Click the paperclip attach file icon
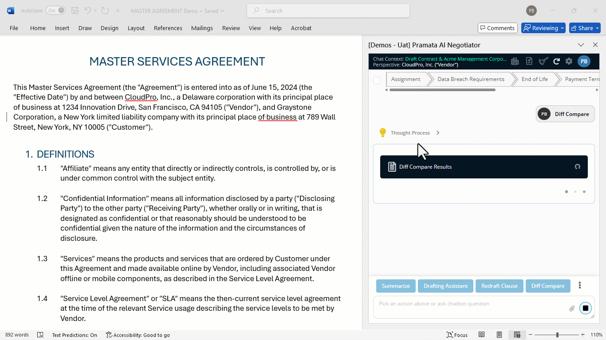This screenshot has height=340, width=606. [572, 309]
